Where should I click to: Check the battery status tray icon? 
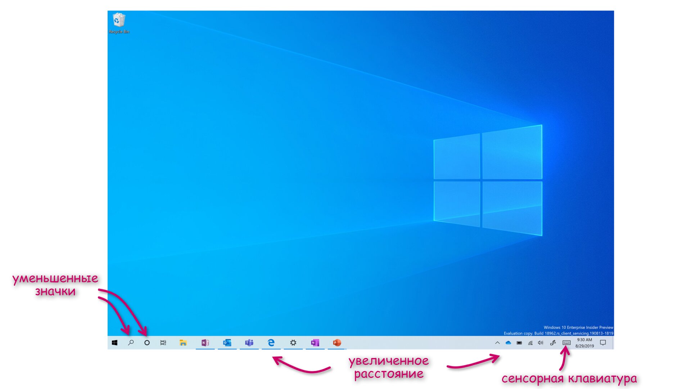(x=519, y=343)
